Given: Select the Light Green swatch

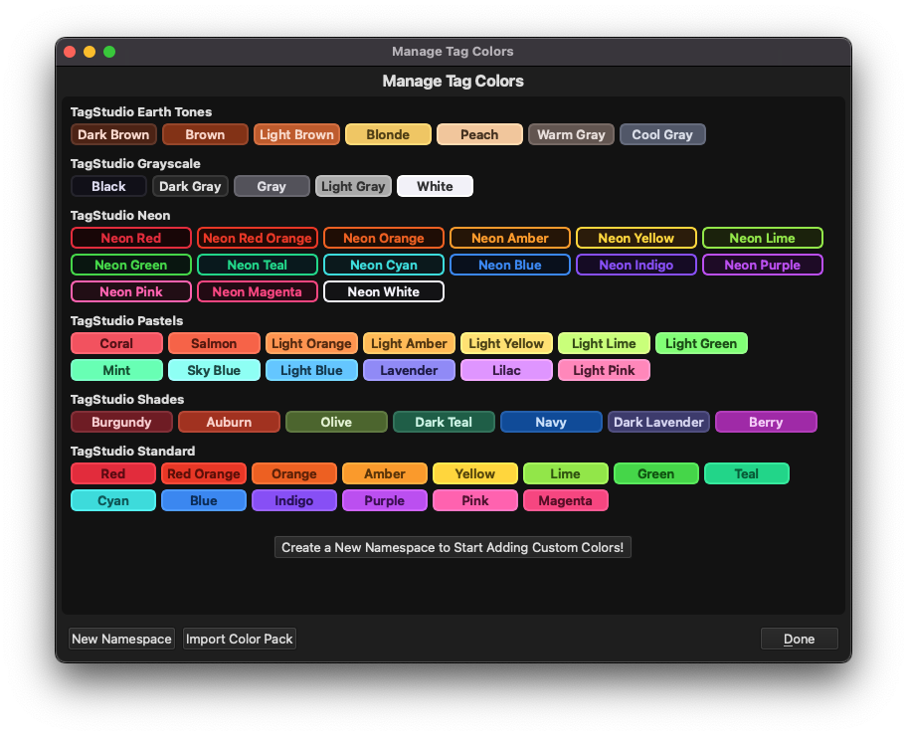Looking at the screenshot, I should click(701, 344).
